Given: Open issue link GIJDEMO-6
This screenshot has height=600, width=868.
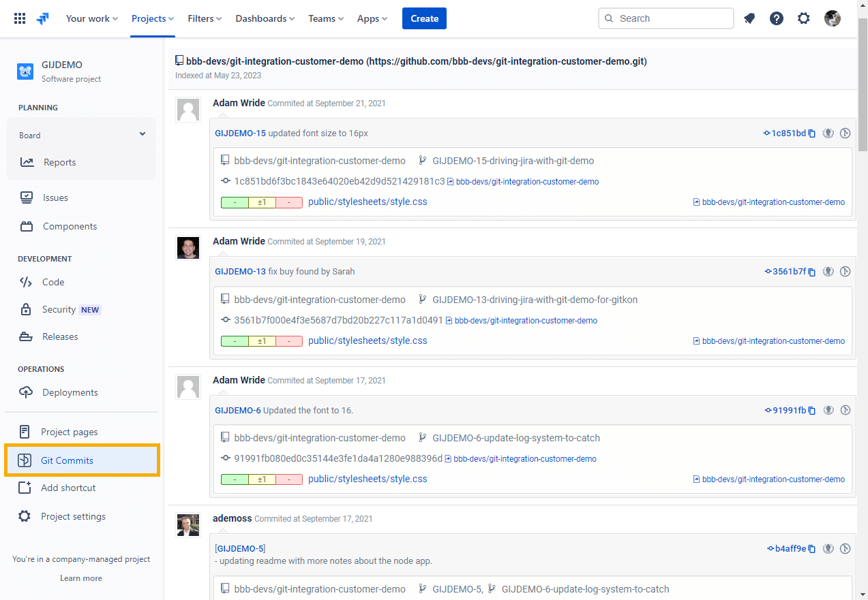Looking at the screenshot, I should pyautogui.click(x=238, y=411).
